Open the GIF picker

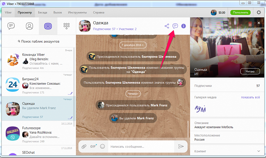click(x=93, y=146)
